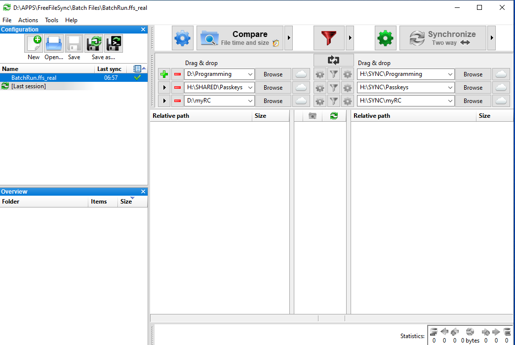Open H:\SHARED\Passkeys folder dropdown
The width and height of the screenshot is (515, 345).
[250, 88]
